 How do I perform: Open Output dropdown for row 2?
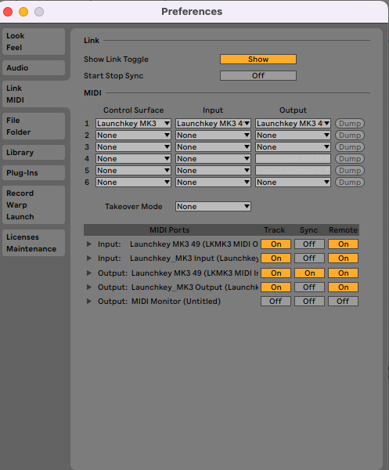[293, 136]
